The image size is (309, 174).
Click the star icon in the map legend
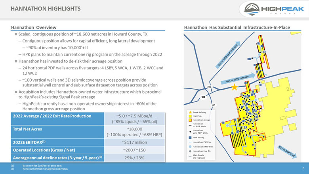tap(190, 112)
